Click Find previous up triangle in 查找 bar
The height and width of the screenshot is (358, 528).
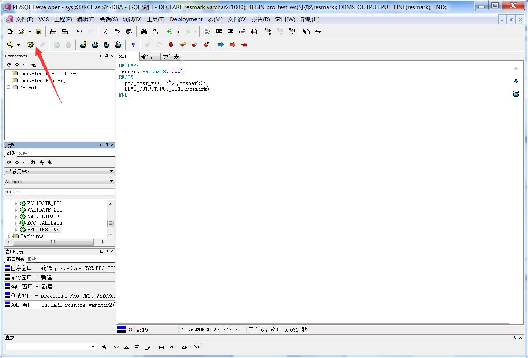126,347
